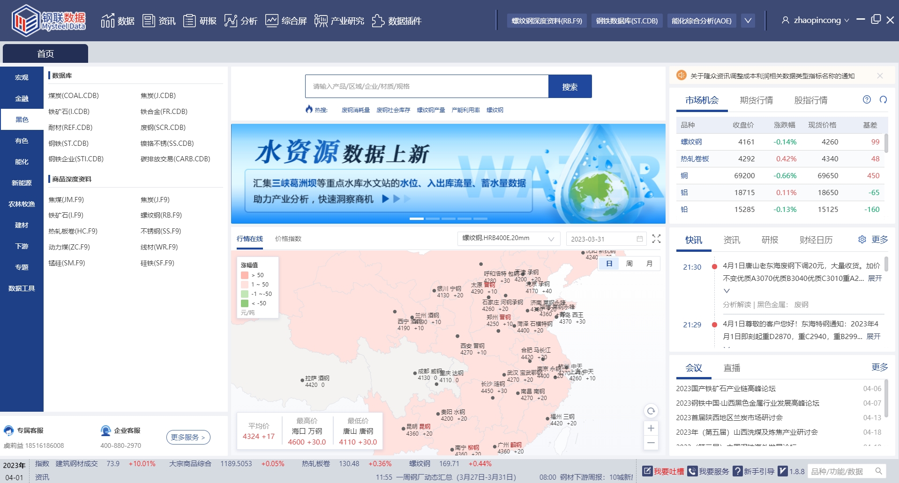Screen dimensions: 899x483
Task: Open 能化综合分析(AOE) shortcut
Action: tap(701, 21)
